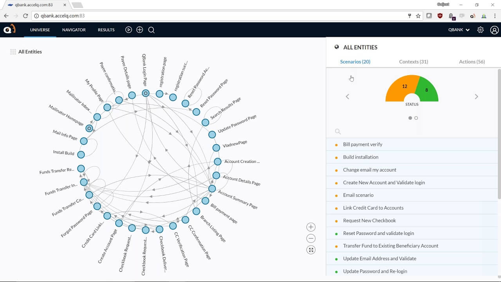Open Reset Password and validate login scenario

pyautogui.click(x=378, y=233)
